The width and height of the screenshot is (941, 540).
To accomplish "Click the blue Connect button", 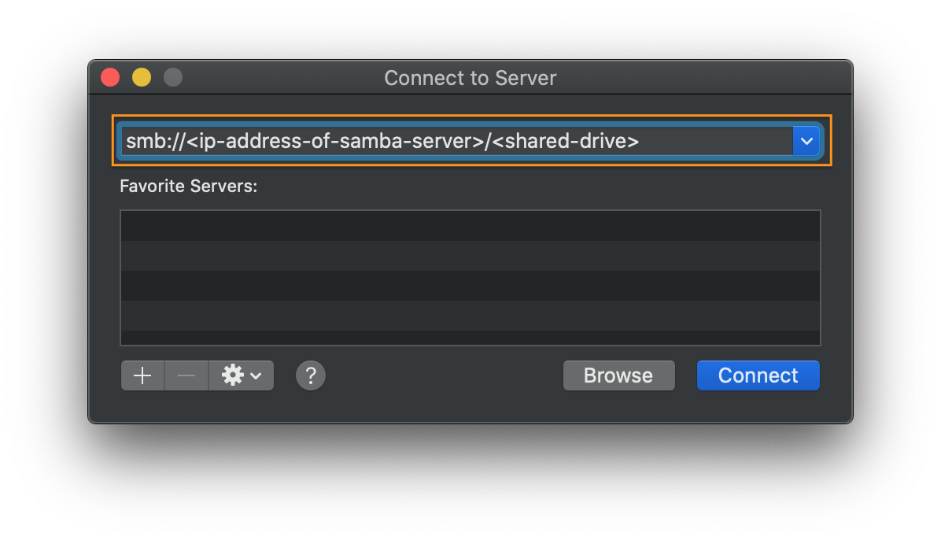I will (x=758, y=375).
